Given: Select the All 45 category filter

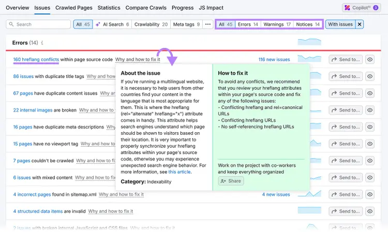Looking at the screenshot, I should tap(83, 24).
